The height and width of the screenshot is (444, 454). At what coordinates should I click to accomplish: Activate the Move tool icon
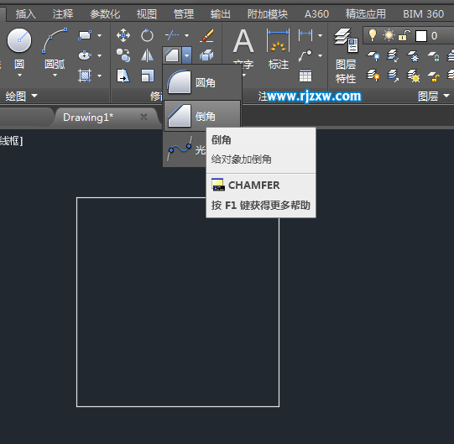123,35
